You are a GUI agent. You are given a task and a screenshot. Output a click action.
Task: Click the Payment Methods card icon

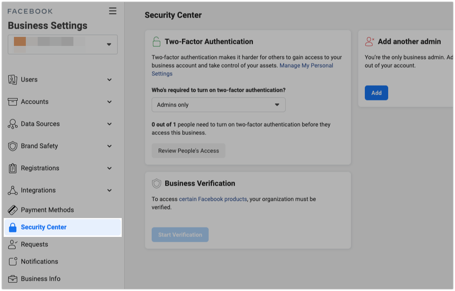pyautogui.click(x=12, y=210)
